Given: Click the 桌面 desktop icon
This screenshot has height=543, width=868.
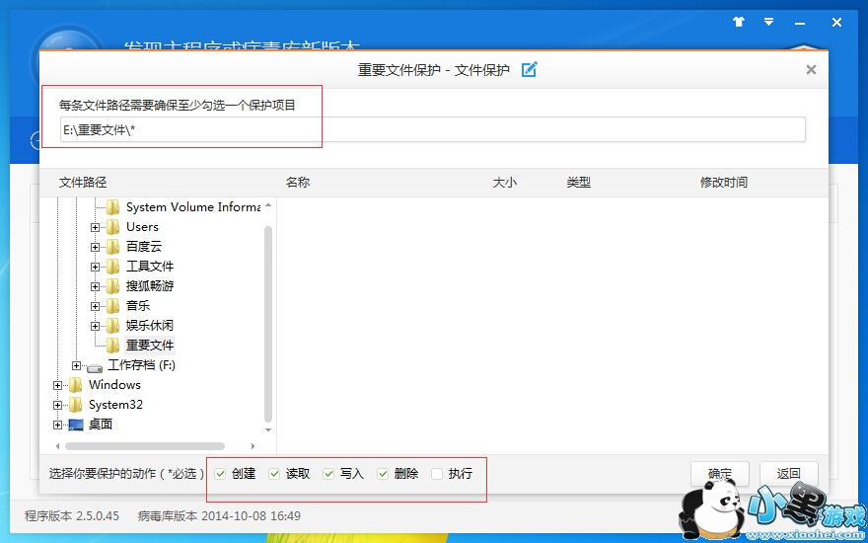Looking at the screenshot, I should coord(76,425).
